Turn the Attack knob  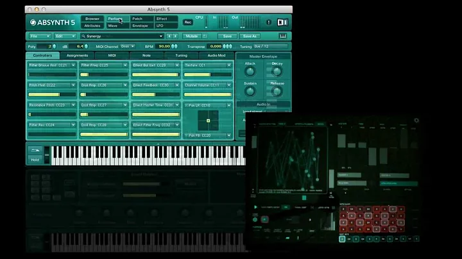[x=250, y=71]
